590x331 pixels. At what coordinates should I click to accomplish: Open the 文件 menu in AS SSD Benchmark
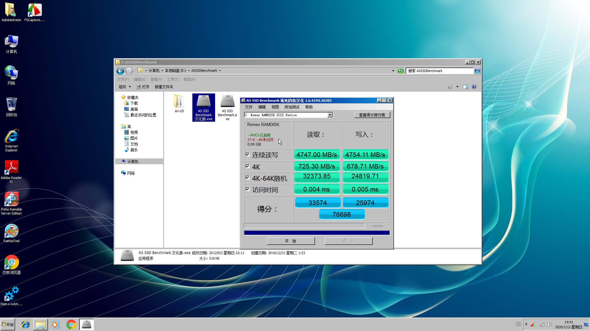coord(249,107)
